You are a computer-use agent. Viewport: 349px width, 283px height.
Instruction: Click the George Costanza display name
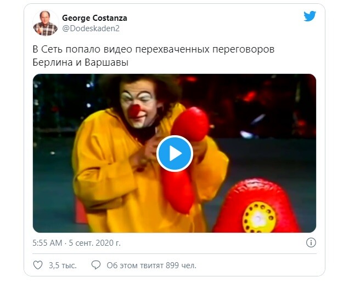(94, 18)
